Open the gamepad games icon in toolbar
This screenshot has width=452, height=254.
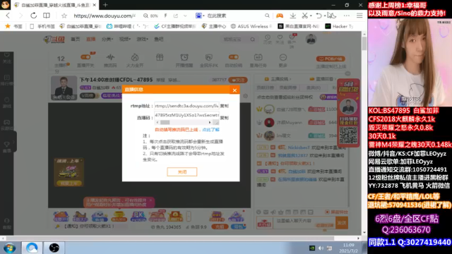[x=280, y=16]
